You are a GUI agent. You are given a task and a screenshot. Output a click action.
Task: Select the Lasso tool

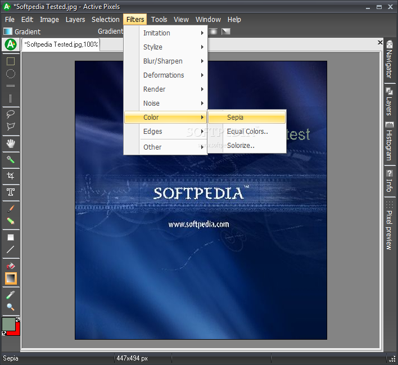point(11,114)
